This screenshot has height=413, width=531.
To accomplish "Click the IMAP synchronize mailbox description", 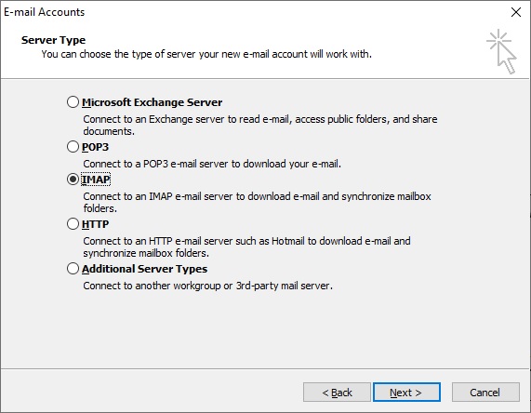I will point(257,202).
